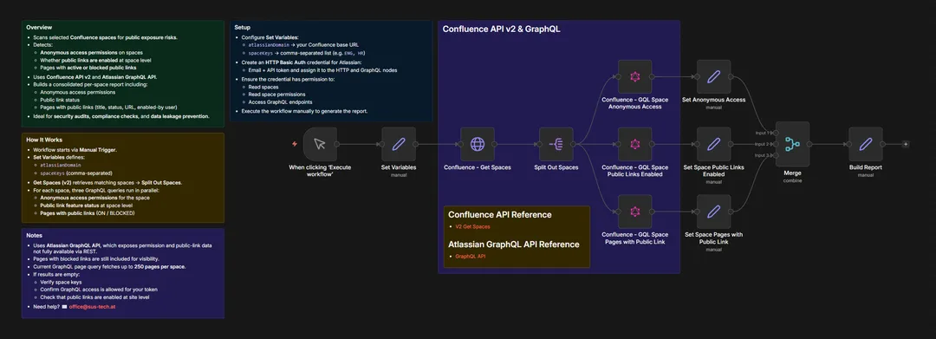Open GQL Space Pages with Public Link node

pos(635,212)
